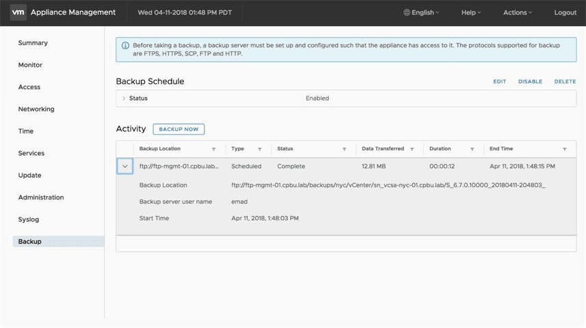Expand the Backup Schedule Status row
Viewport: 586px width, 328px height.
tap(124, 98)
